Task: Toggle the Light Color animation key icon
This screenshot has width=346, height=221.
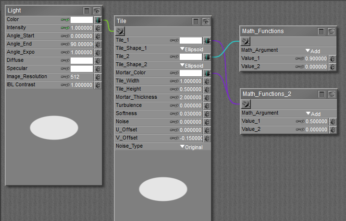Action: tap(65, 20)
